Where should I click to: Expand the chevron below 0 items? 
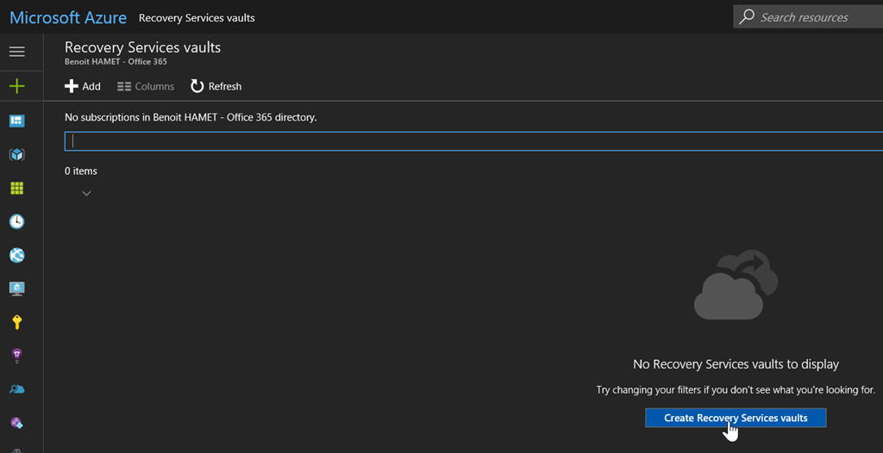pyautogui.click(x=86, y=194)
